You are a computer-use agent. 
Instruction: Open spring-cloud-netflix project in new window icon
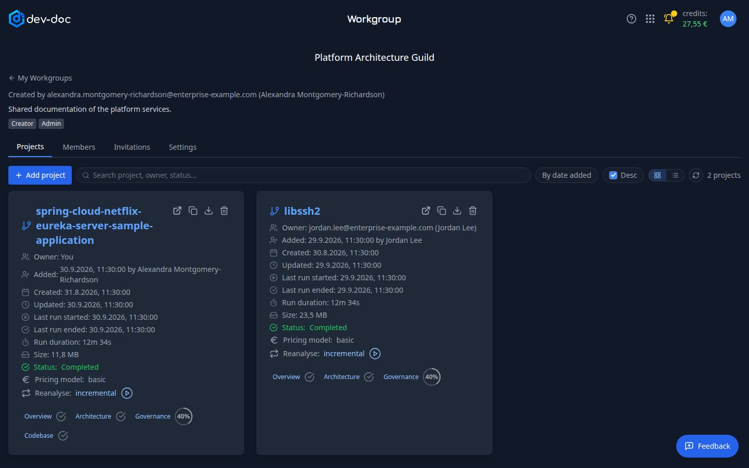177,211
